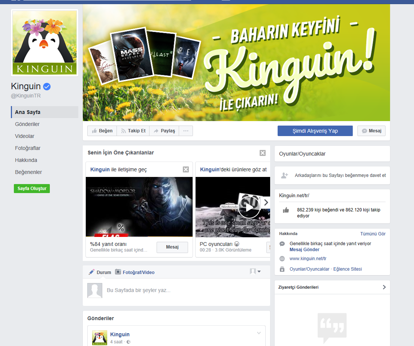The image size is (414, 346).
Task: Click the emoji in PC oyuncuları title
Action: click(x=236, y=244)
